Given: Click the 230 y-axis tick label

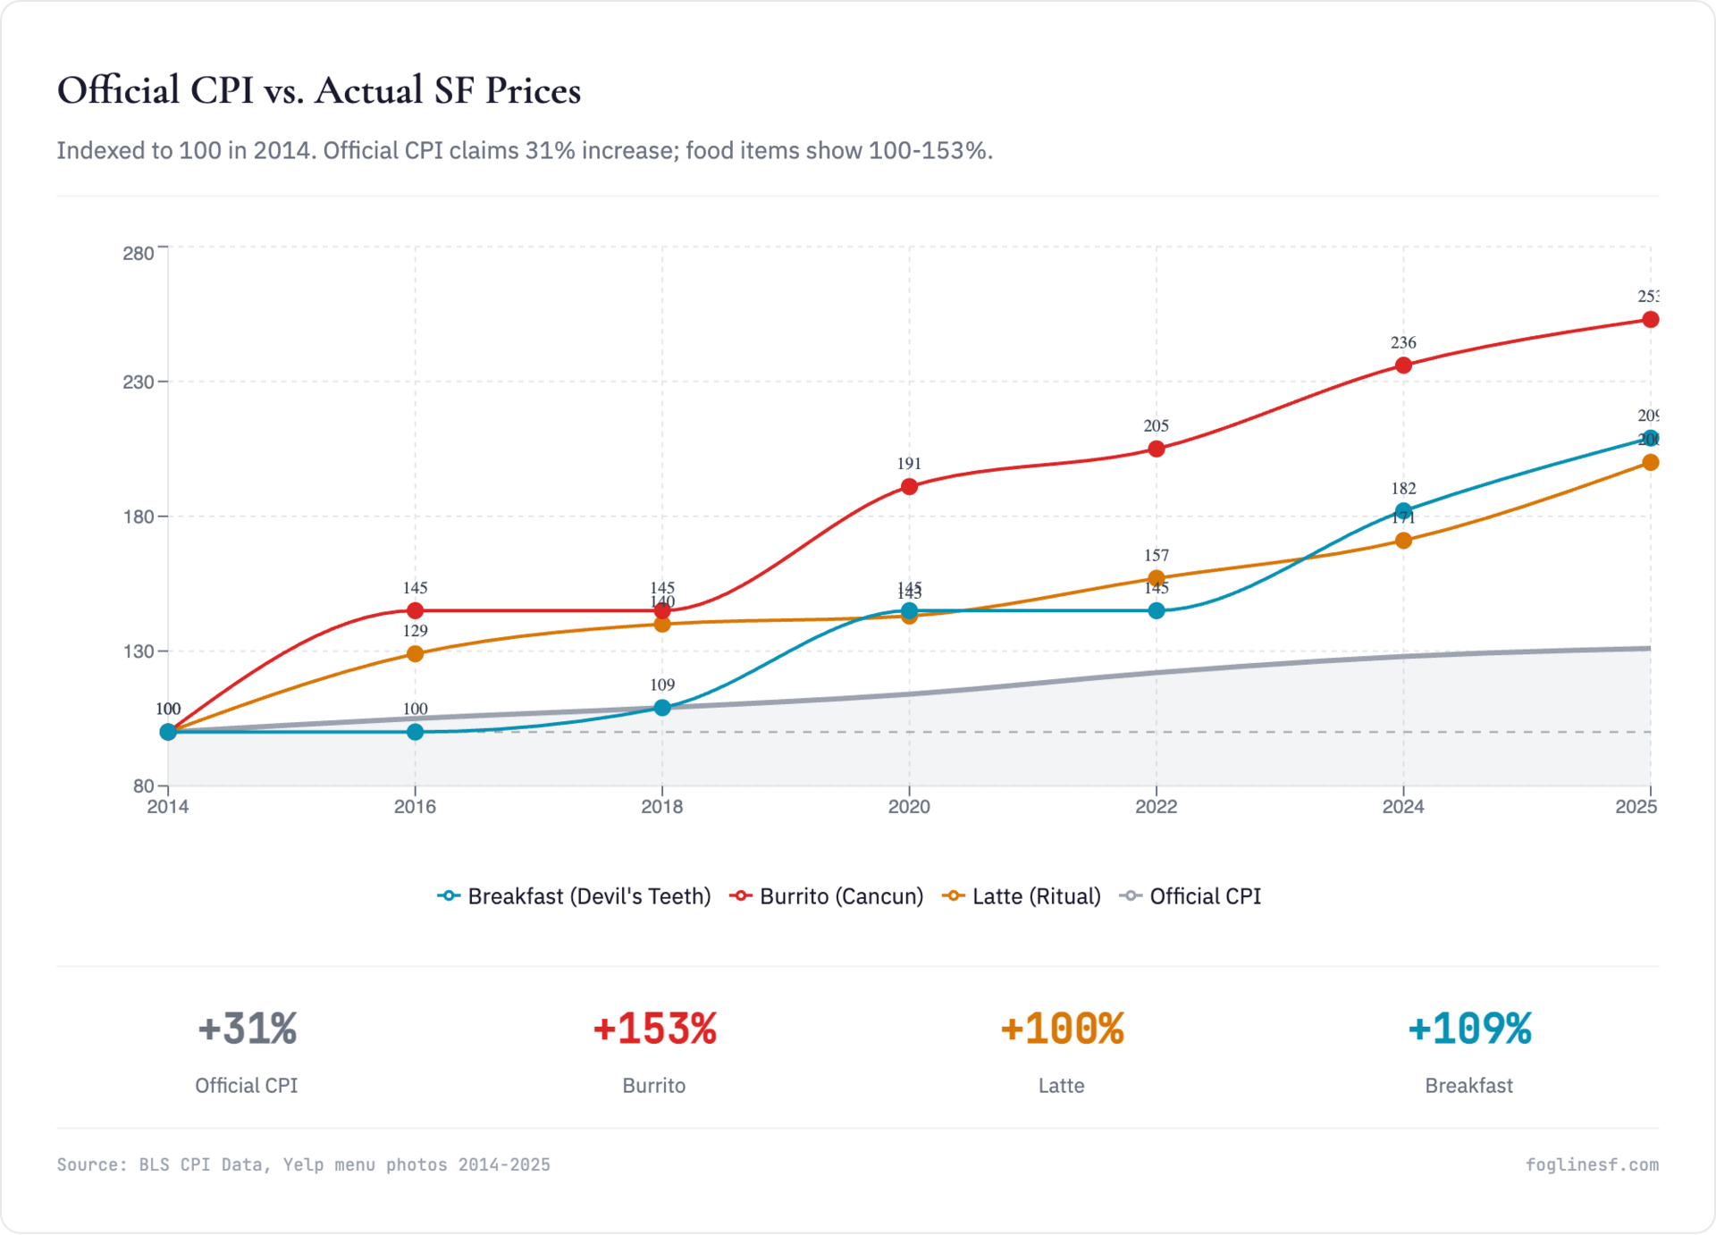Looking at the screenshot, I should coord(139,382).
